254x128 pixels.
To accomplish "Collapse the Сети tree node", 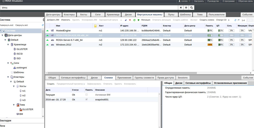I will point(8,63).
